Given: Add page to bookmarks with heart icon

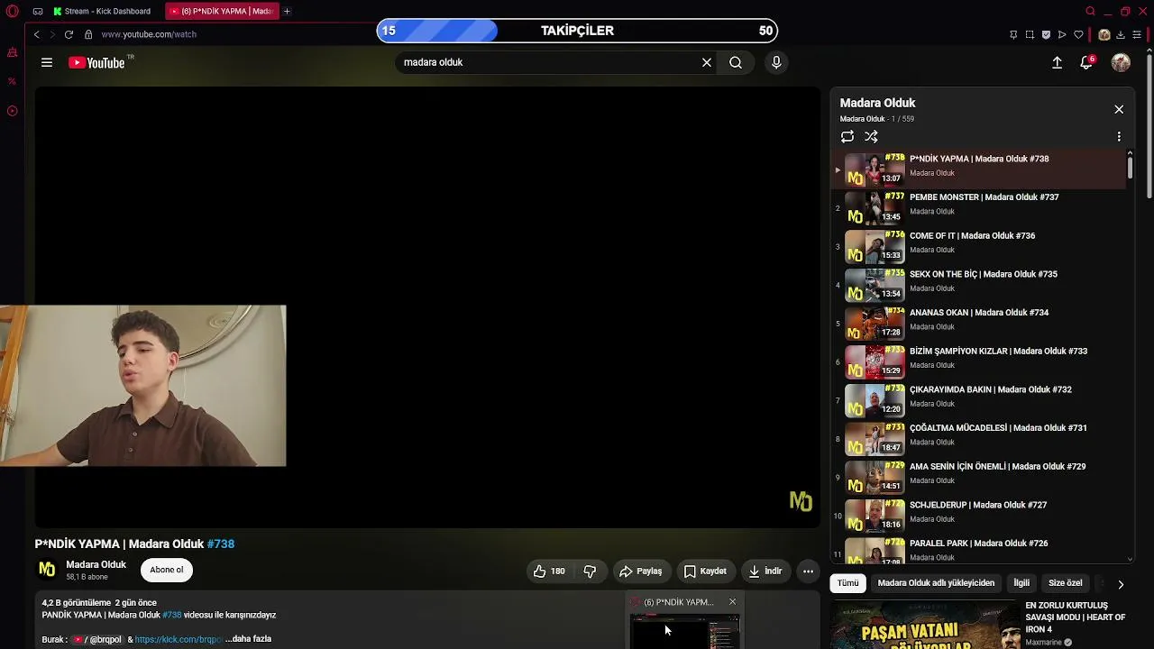Looking at the screenshot, I should (x=1078, y=34).
